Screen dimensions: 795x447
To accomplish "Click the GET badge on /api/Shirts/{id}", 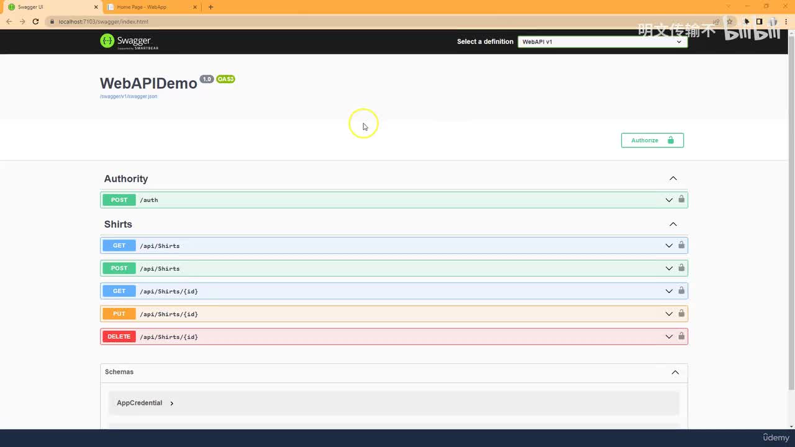I will [119, 291].
